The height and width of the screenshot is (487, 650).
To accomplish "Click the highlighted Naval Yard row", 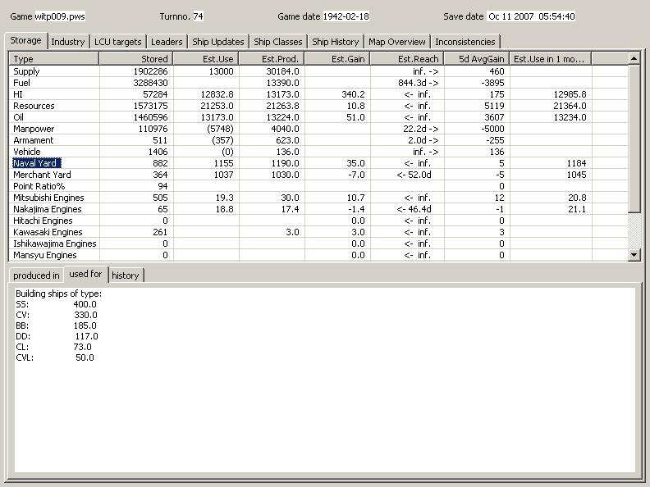I will click(318, 163).
